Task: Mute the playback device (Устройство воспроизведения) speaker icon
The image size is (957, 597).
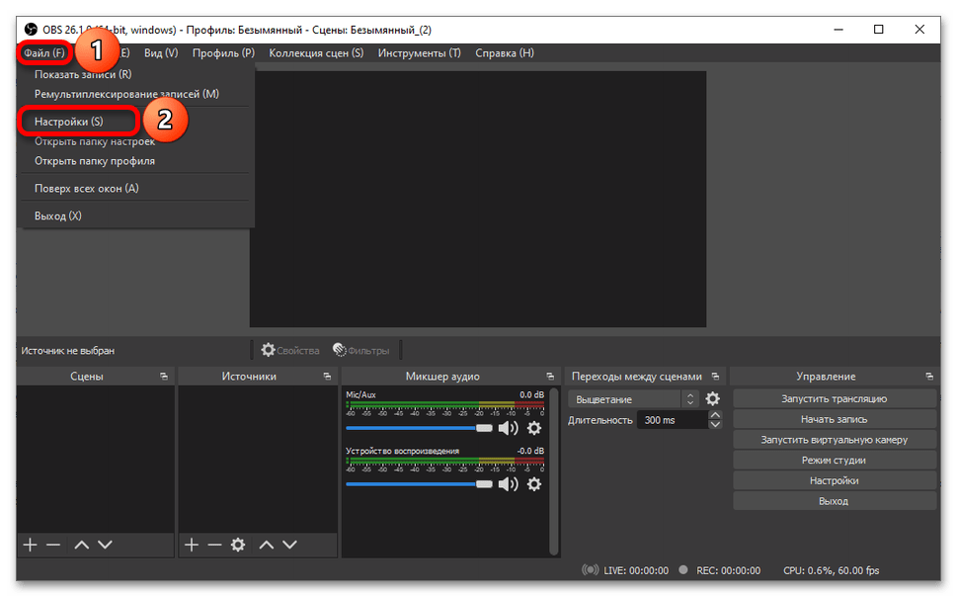Action: [x=508, y=484]
